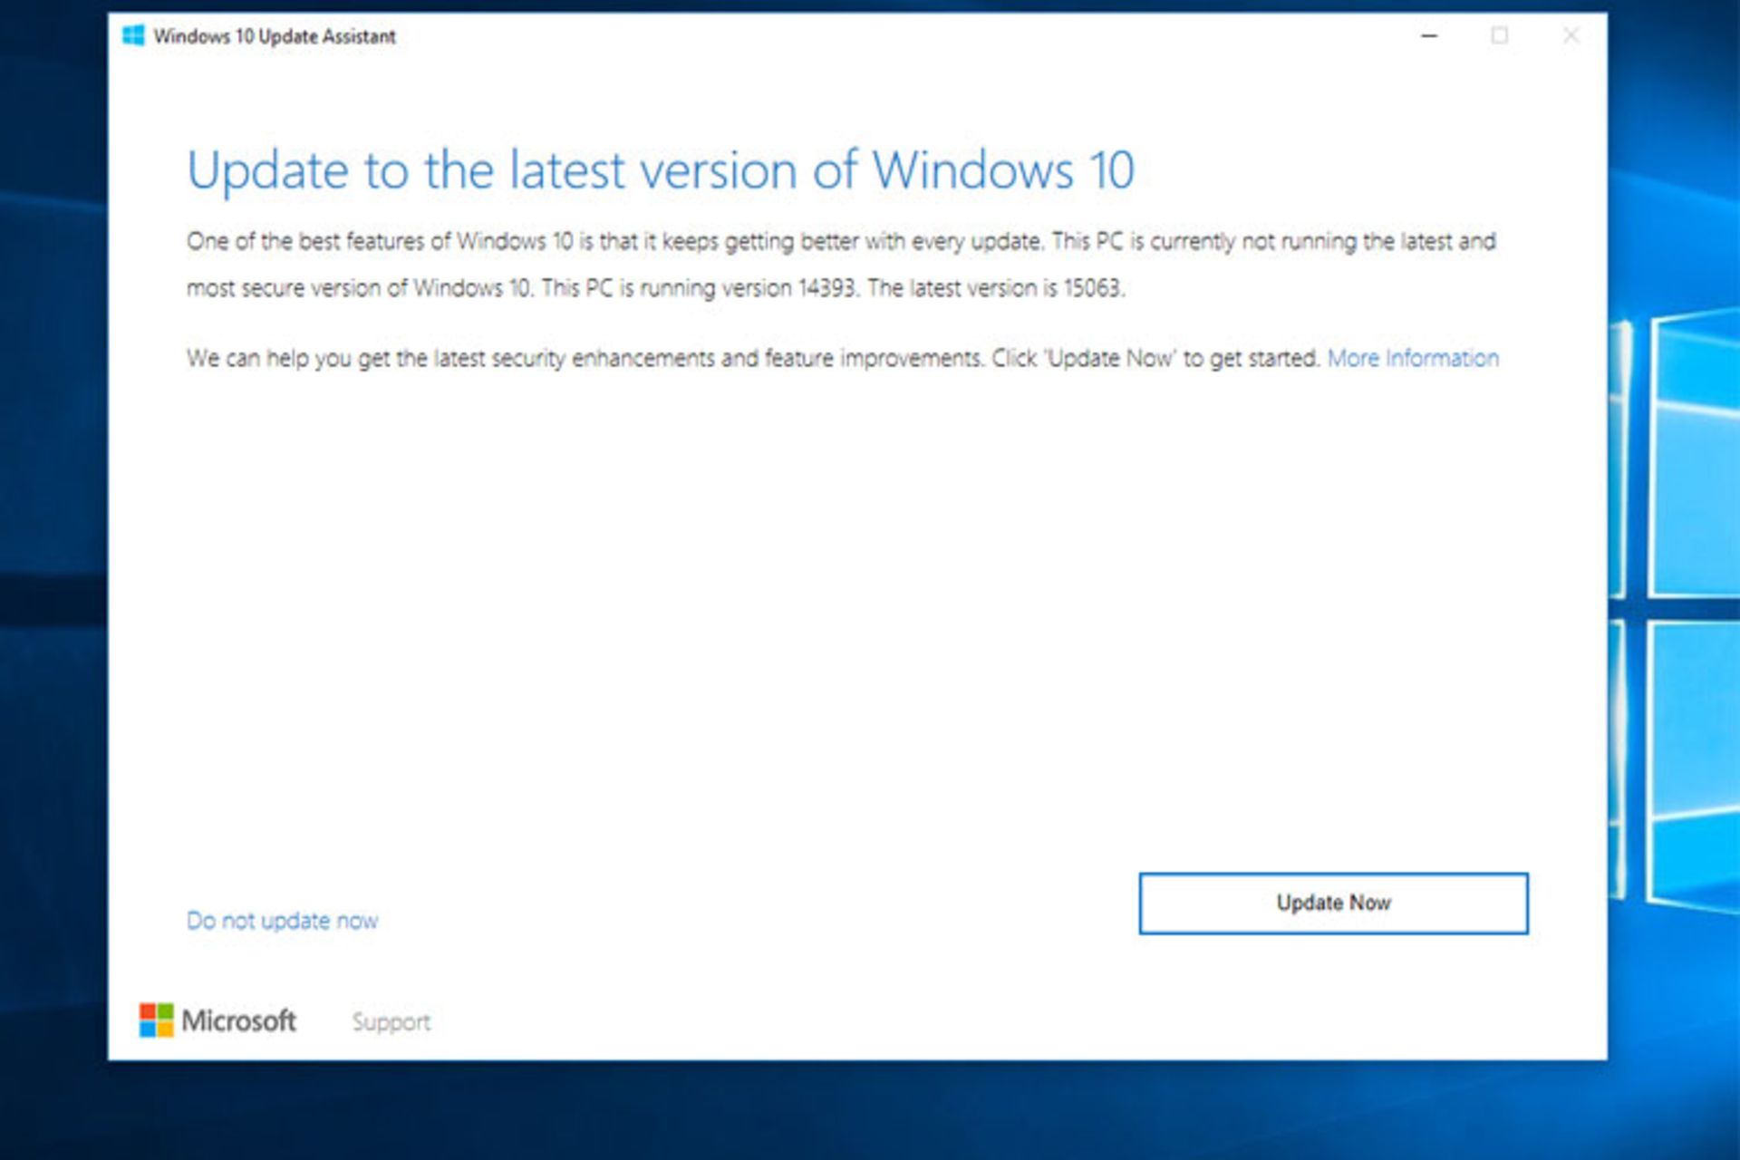Choose Do not update now
This screenshot has width=1740, height=1160.
[282, 921]
